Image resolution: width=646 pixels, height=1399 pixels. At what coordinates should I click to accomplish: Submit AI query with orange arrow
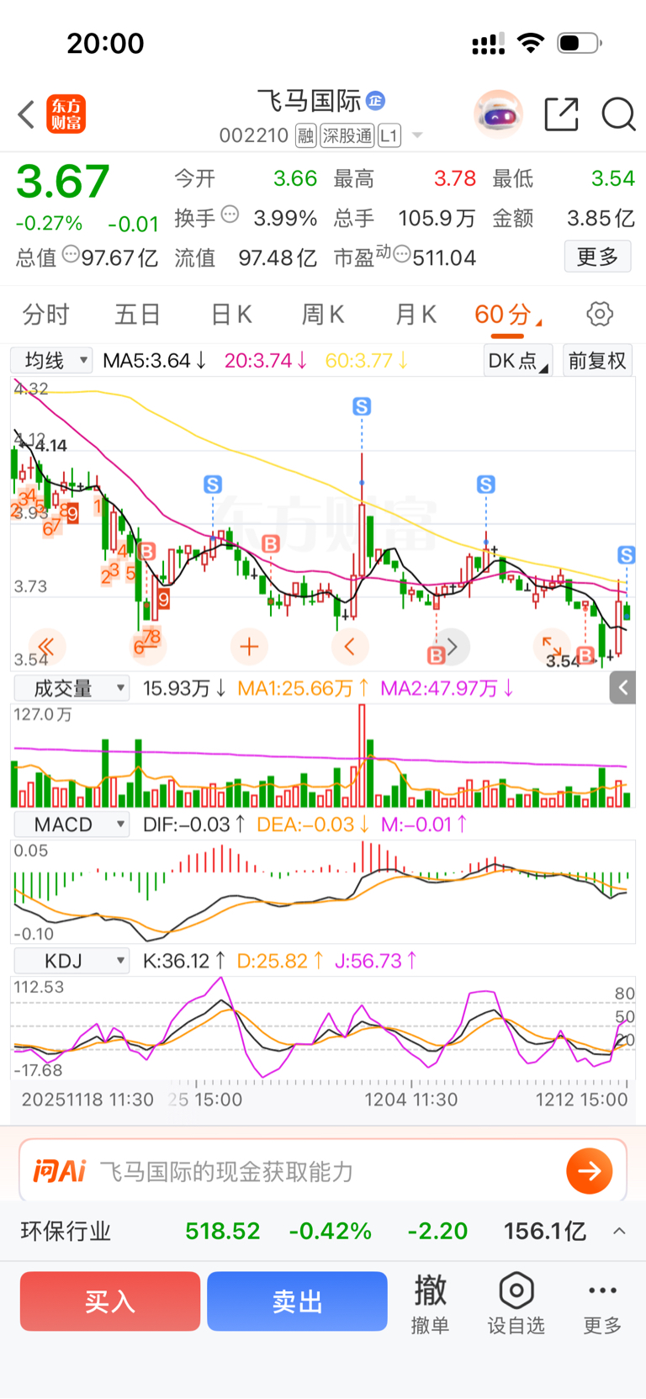589,1171
